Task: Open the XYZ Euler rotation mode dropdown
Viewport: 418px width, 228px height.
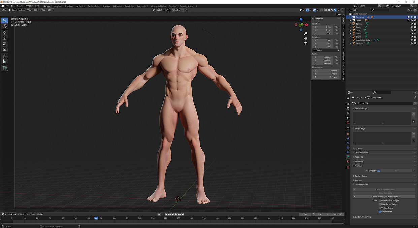Action: pyautogui.click(x=325, y=50)
